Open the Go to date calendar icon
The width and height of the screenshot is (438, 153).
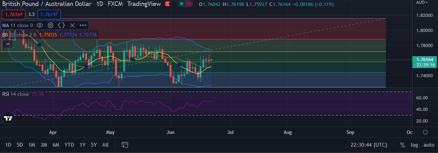click(x=125, y=145)
